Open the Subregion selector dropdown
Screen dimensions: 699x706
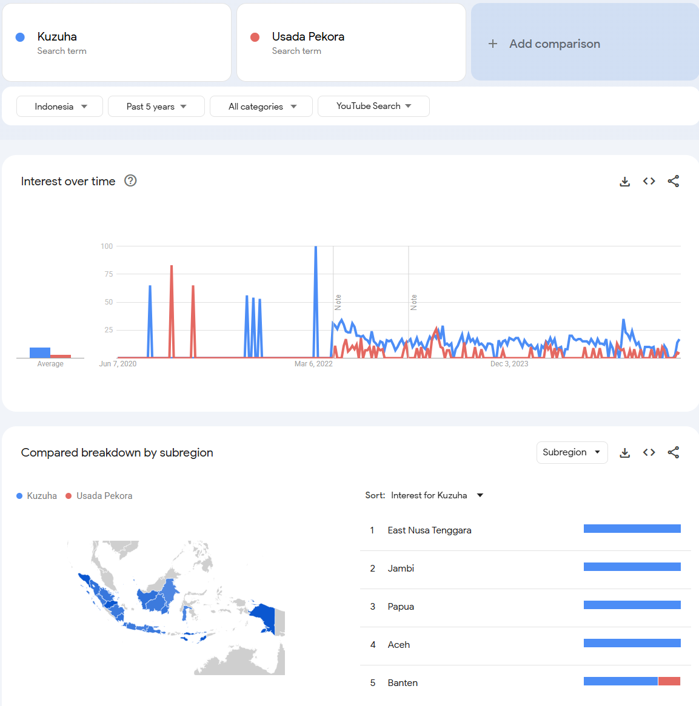pyautogui.click(x=572, y=452)
